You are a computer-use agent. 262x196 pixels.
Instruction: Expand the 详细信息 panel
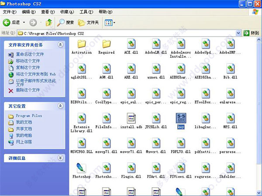[60, 158]
